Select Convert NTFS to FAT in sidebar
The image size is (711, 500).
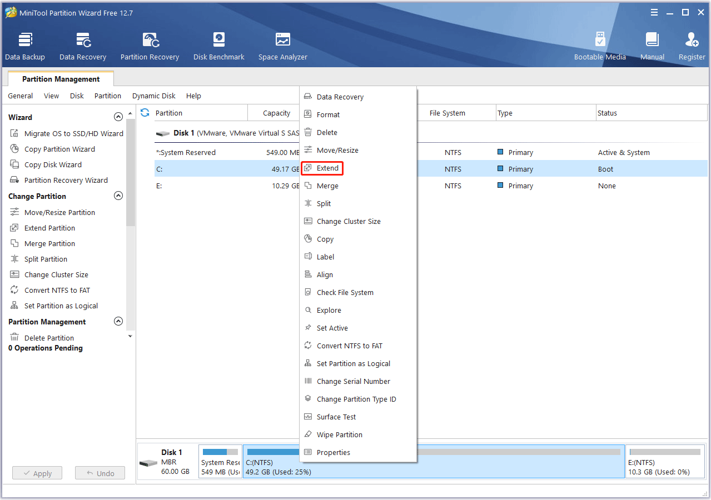pyautogui.click(x=50, y=290)
